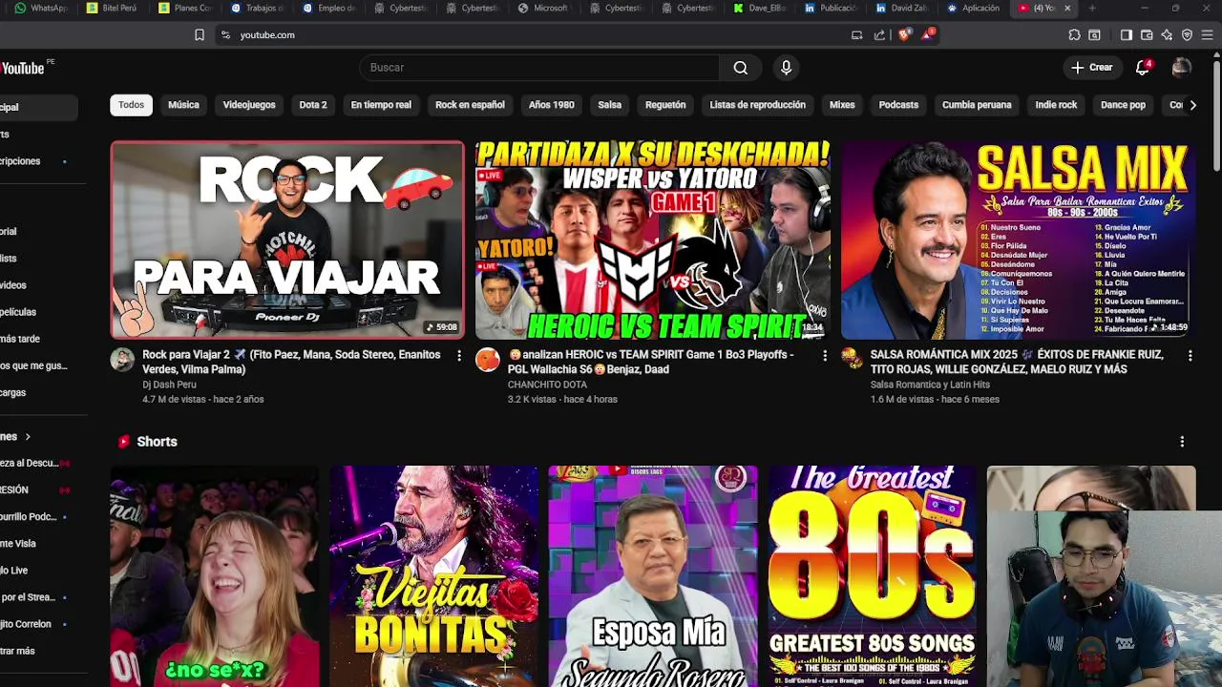
Task: Click the Brave Rewards triangle icon
Action: coord(927,35)
